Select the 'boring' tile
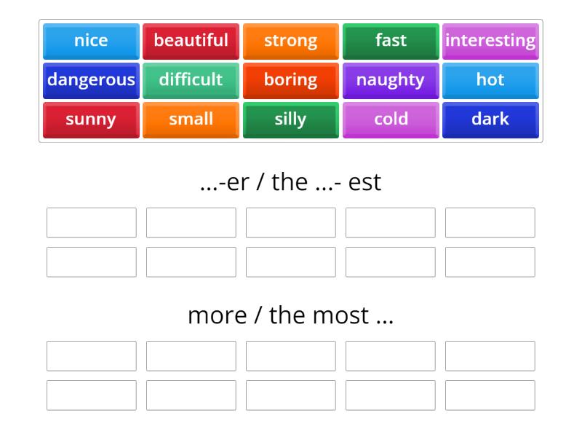The width and height of the screenshot is (582, 437). coord(290,80)
